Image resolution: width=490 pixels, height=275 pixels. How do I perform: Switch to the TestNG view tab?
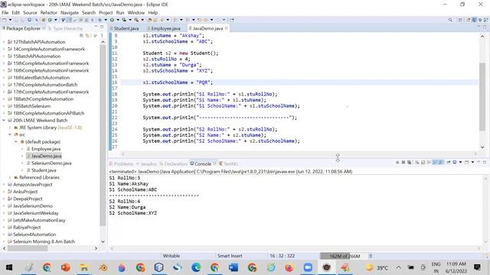[229, 163]
